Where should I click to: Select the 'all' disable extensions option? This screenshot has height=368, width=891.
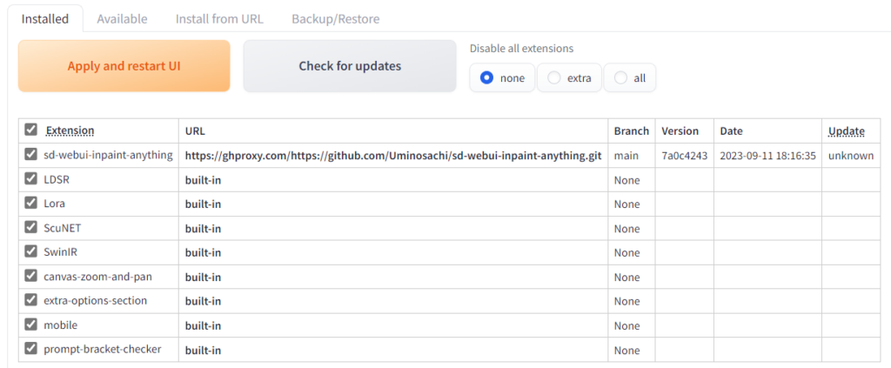click(620, 77)
